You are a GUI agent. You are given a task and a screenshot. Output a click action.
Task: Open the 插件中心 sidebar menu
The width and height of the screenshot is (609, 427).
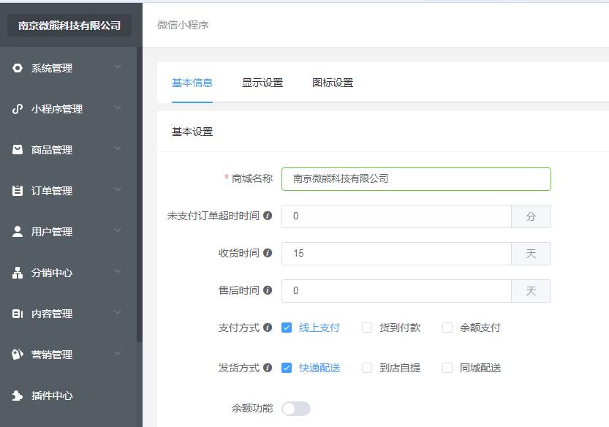(69, 395)
